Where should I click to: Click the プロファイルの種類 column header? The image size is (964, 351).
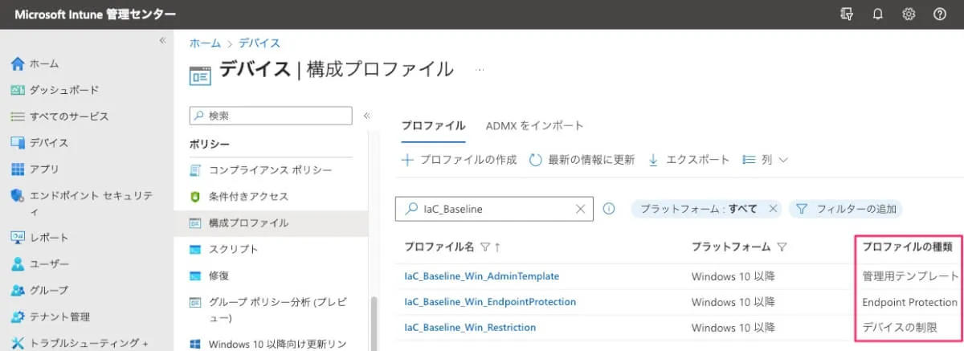tap(907, 247)
